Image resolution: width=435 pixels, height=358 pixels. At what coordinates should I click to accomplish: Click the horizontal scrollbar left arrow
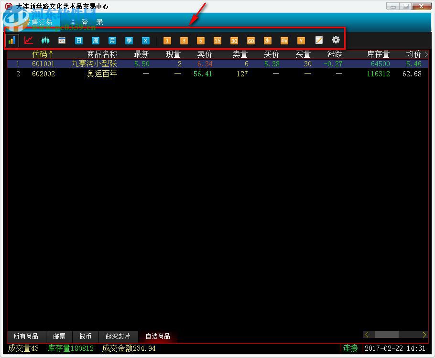[367, 335]
